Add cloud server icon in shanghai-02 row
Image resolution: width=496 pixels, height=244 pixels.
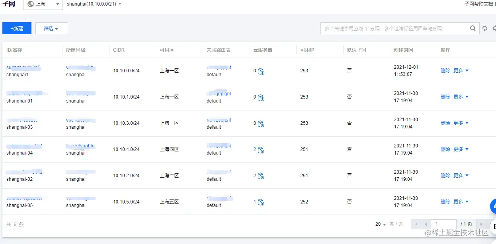point(261,176)
